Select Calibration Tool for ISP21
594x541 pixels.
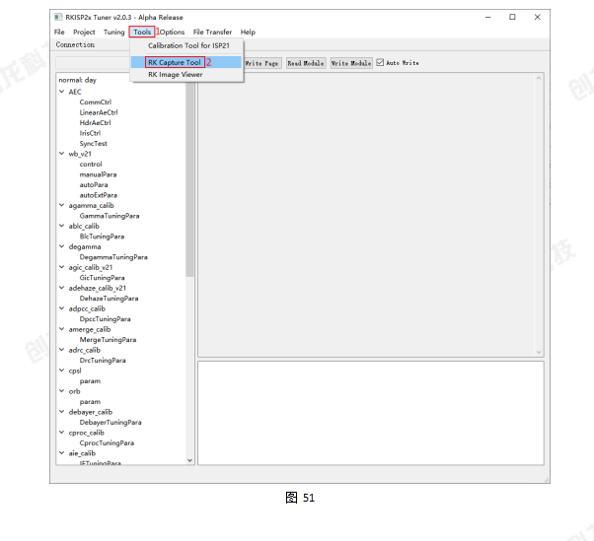tap(186, 45)
